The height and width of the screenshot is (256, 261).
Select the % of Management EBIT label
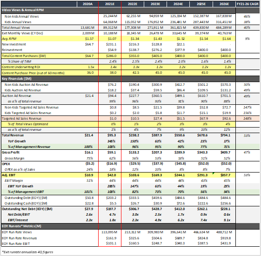[x=26, y=192]
